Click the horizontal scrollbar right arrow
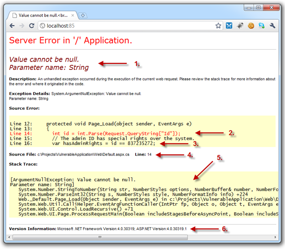285x249 pixels. point(275,237)
